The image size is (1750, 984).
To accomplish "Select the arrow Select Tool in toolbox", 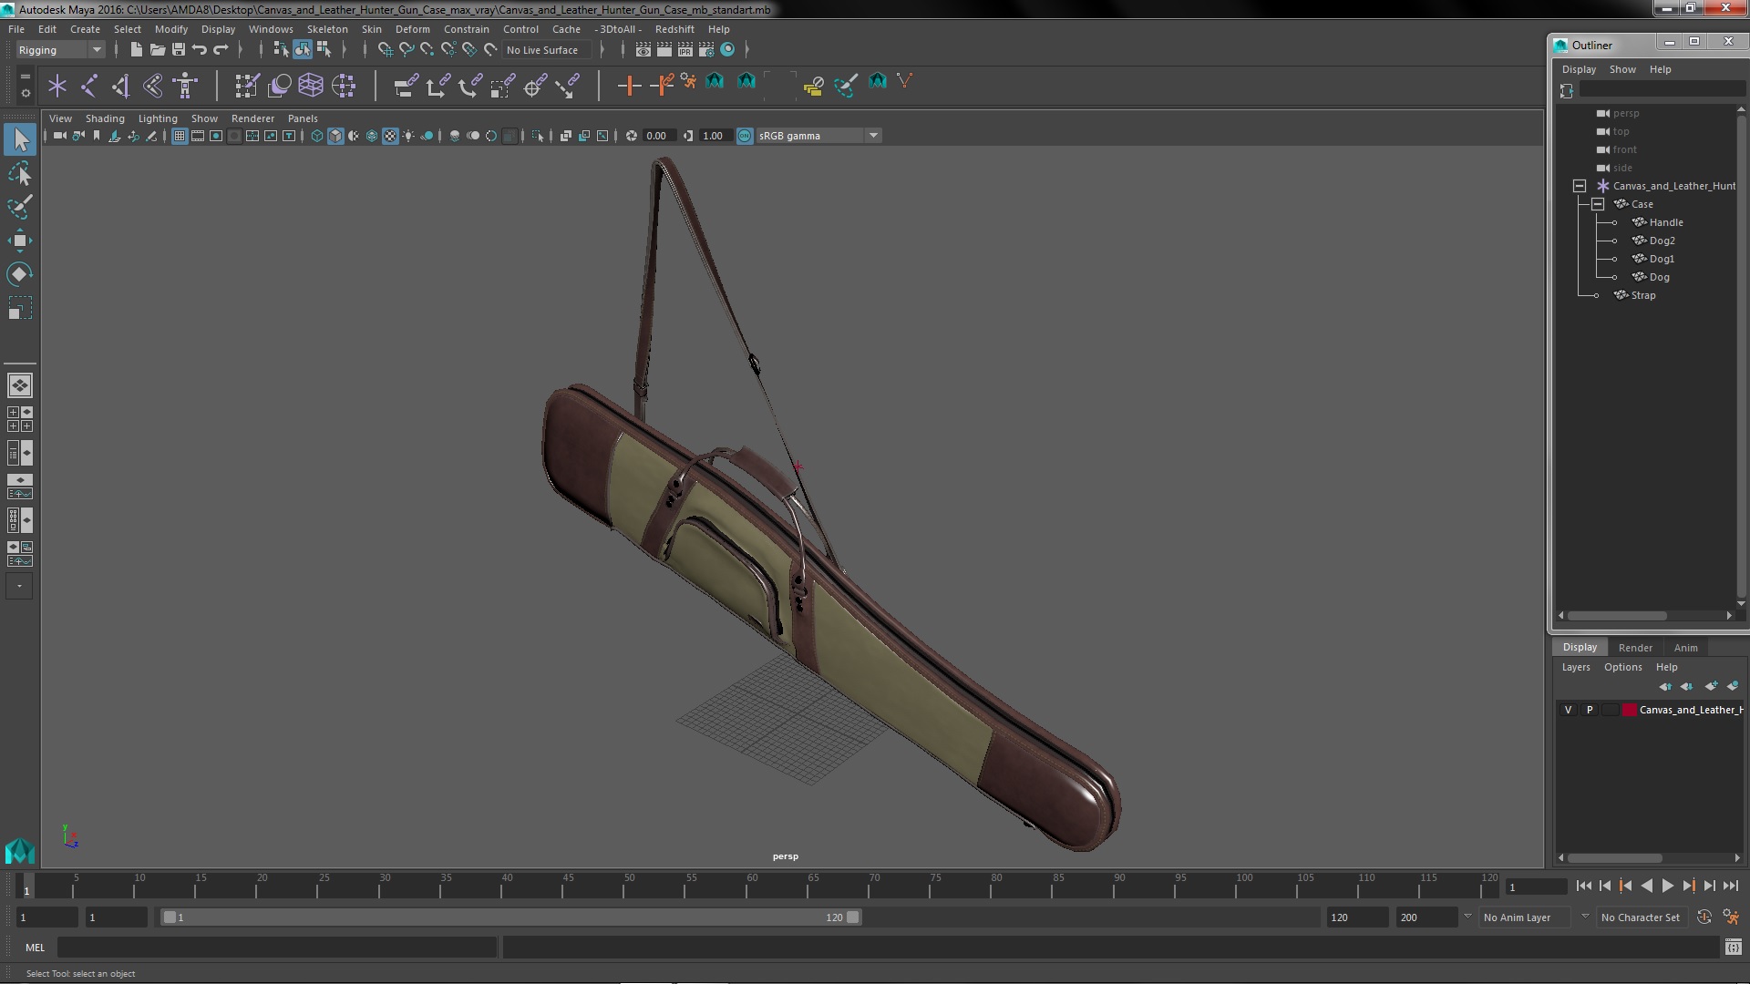I will (x=20, y=139).
